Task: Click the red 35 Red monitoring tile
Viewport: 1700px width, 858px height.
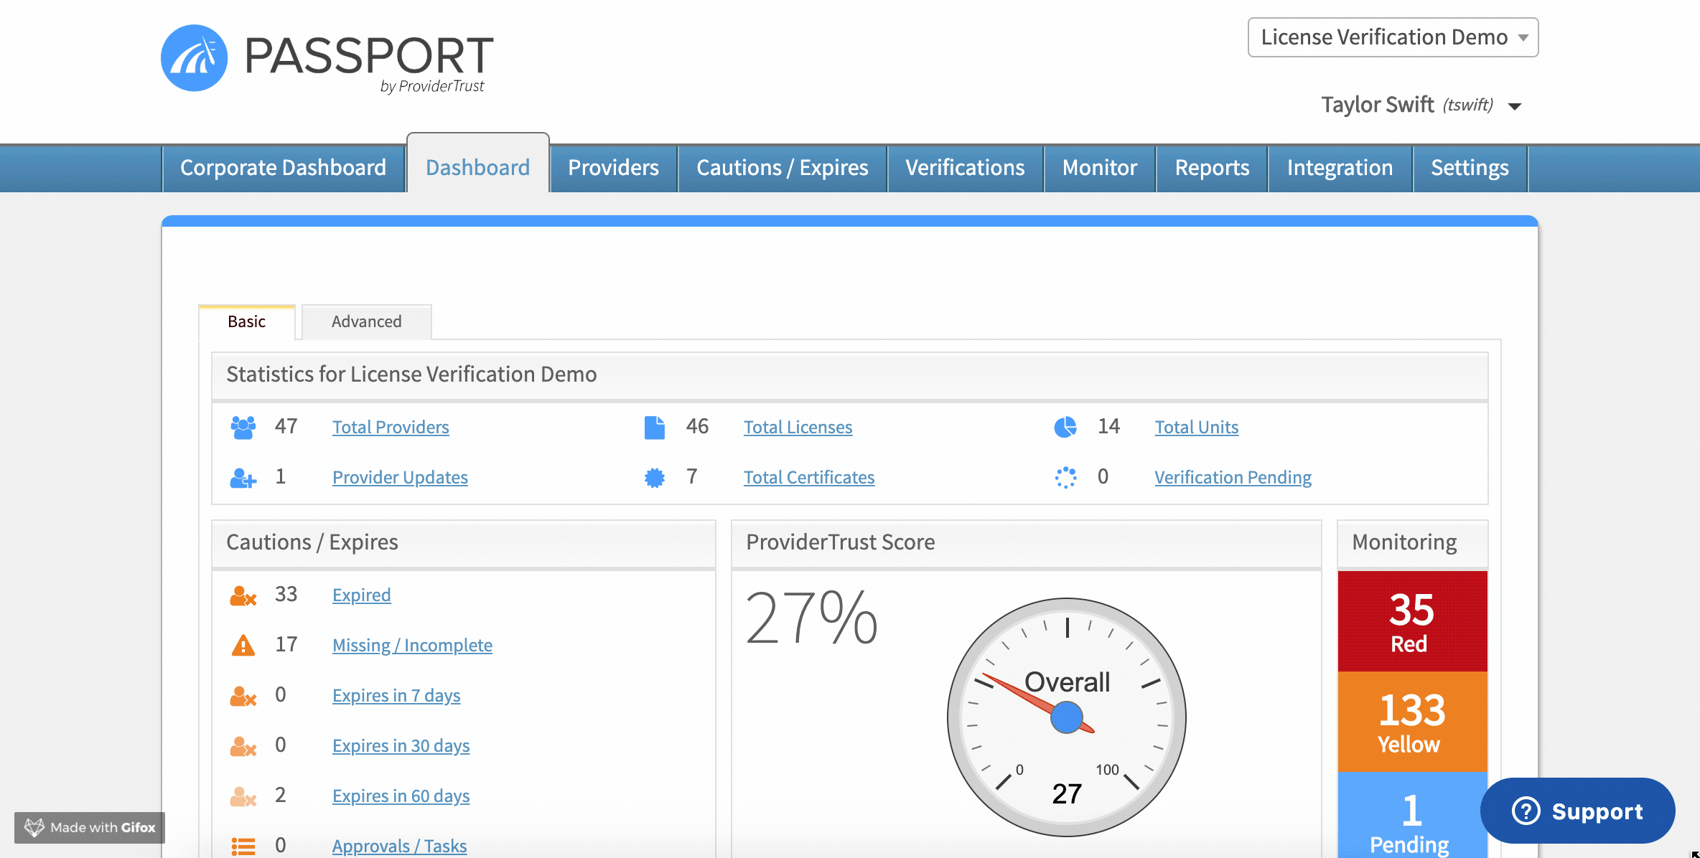Action: pyautogui.click(x=1412, y=621)
